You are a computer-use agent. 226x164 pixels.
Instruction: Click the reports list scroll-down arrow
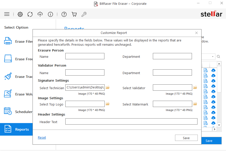coord(219,125)
